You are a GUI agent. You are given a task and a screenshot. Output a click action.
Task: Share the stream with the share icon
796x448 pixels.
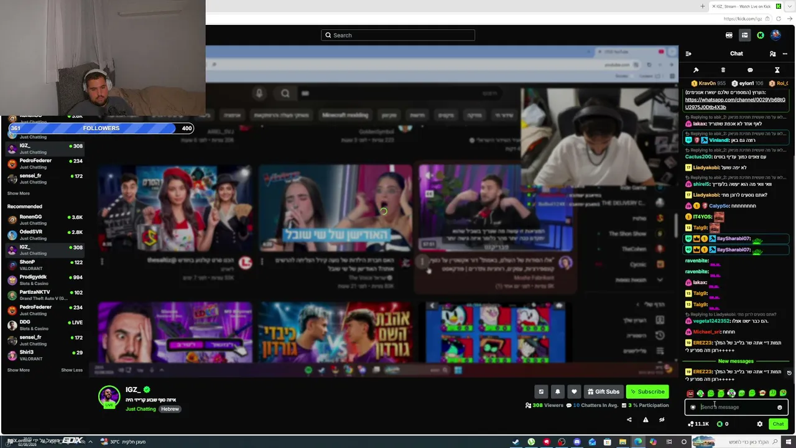tap(629, 420)
